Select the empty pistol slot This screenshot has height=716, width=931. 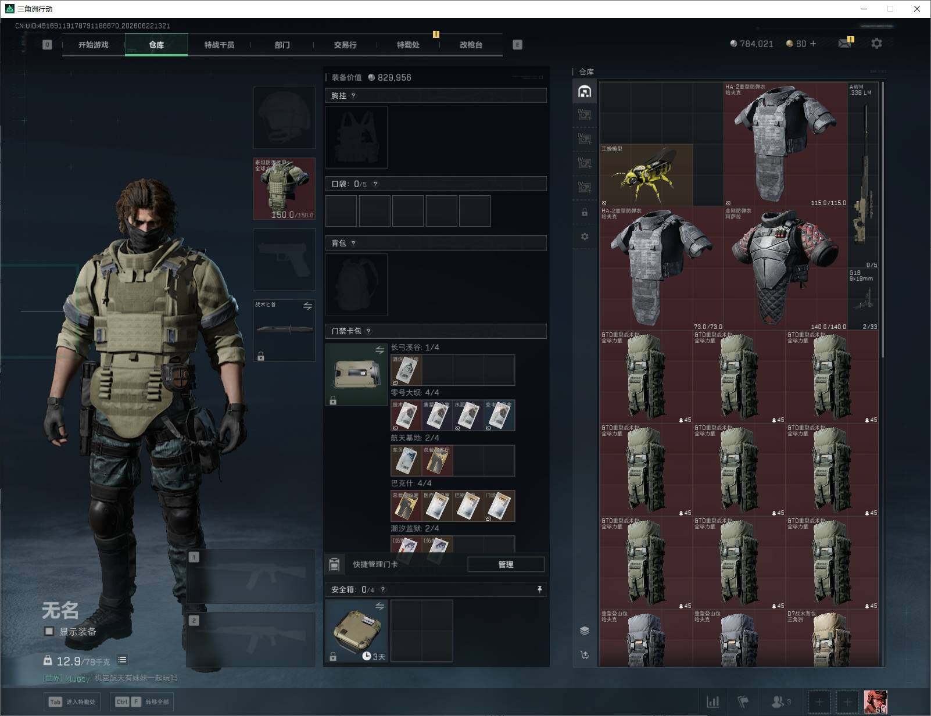pyautogui.click(x=284, y=260)
